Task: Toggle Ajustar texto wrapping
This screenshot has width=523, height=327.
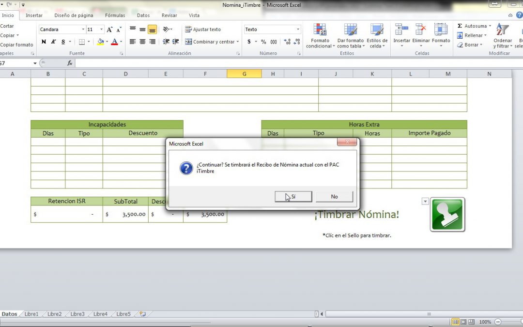Action: tap(203, 30)
